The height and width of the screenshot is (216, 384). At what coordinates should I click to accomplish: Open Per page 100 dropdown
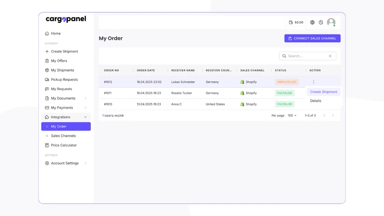pos(292,115)
